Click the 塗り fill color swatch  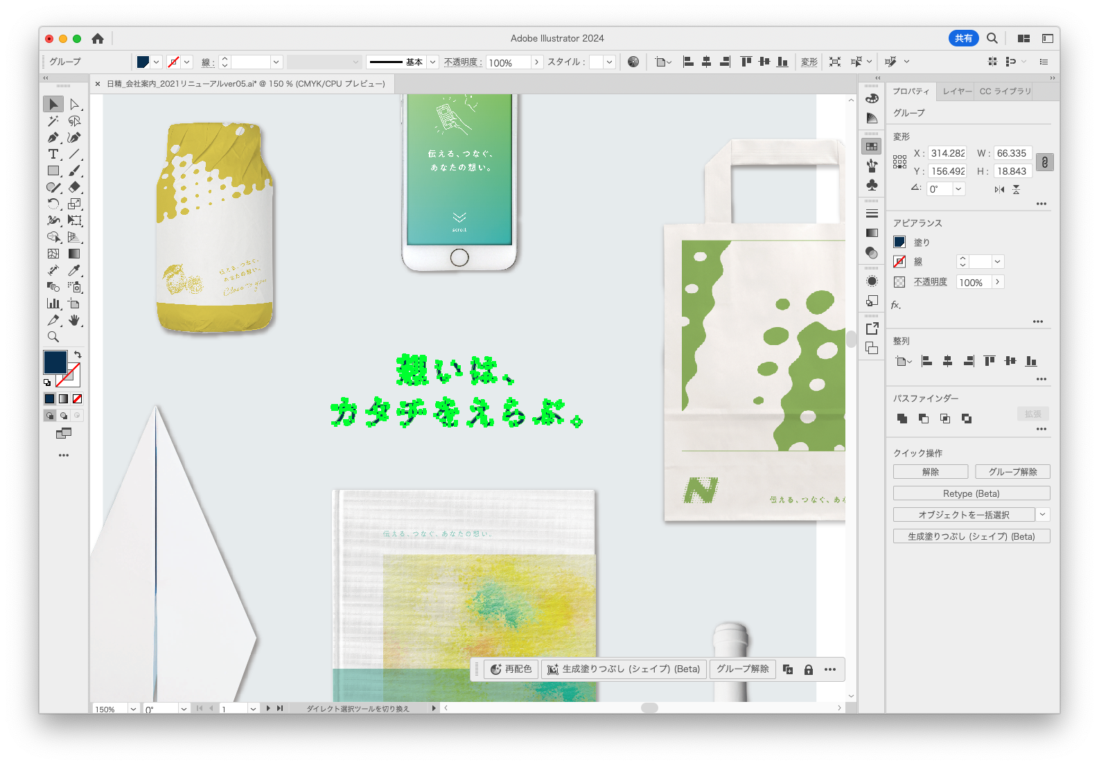[x=899, y=242]
